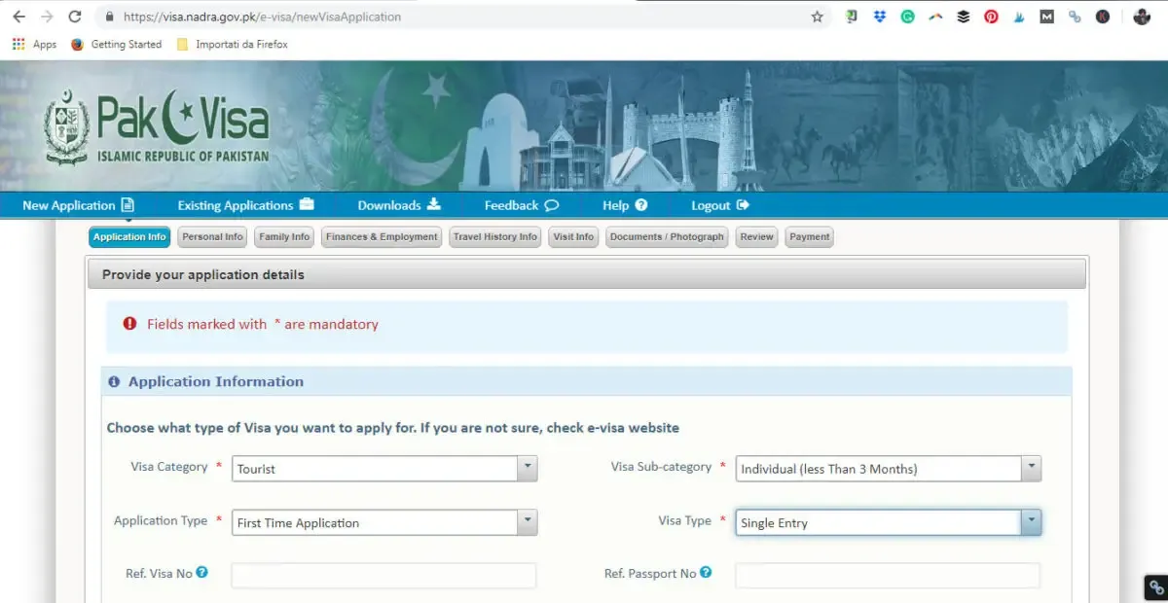Open the Application Type dropdown
The height and width of the screenshot is (603, 1168).
[527, 522]
